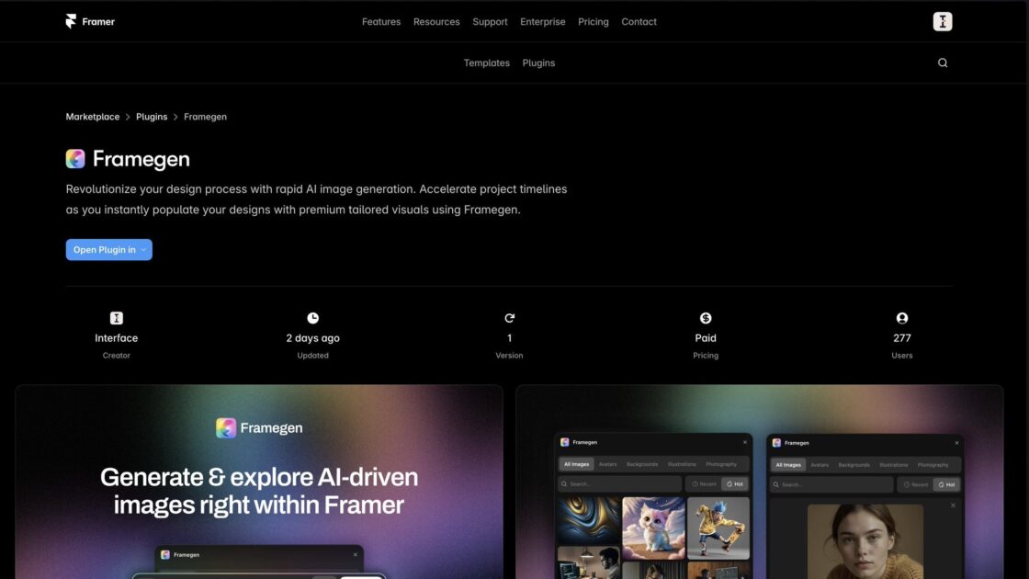Open the Resources menu
This screenshot has width=1029, height=579.
pos(436,22)
